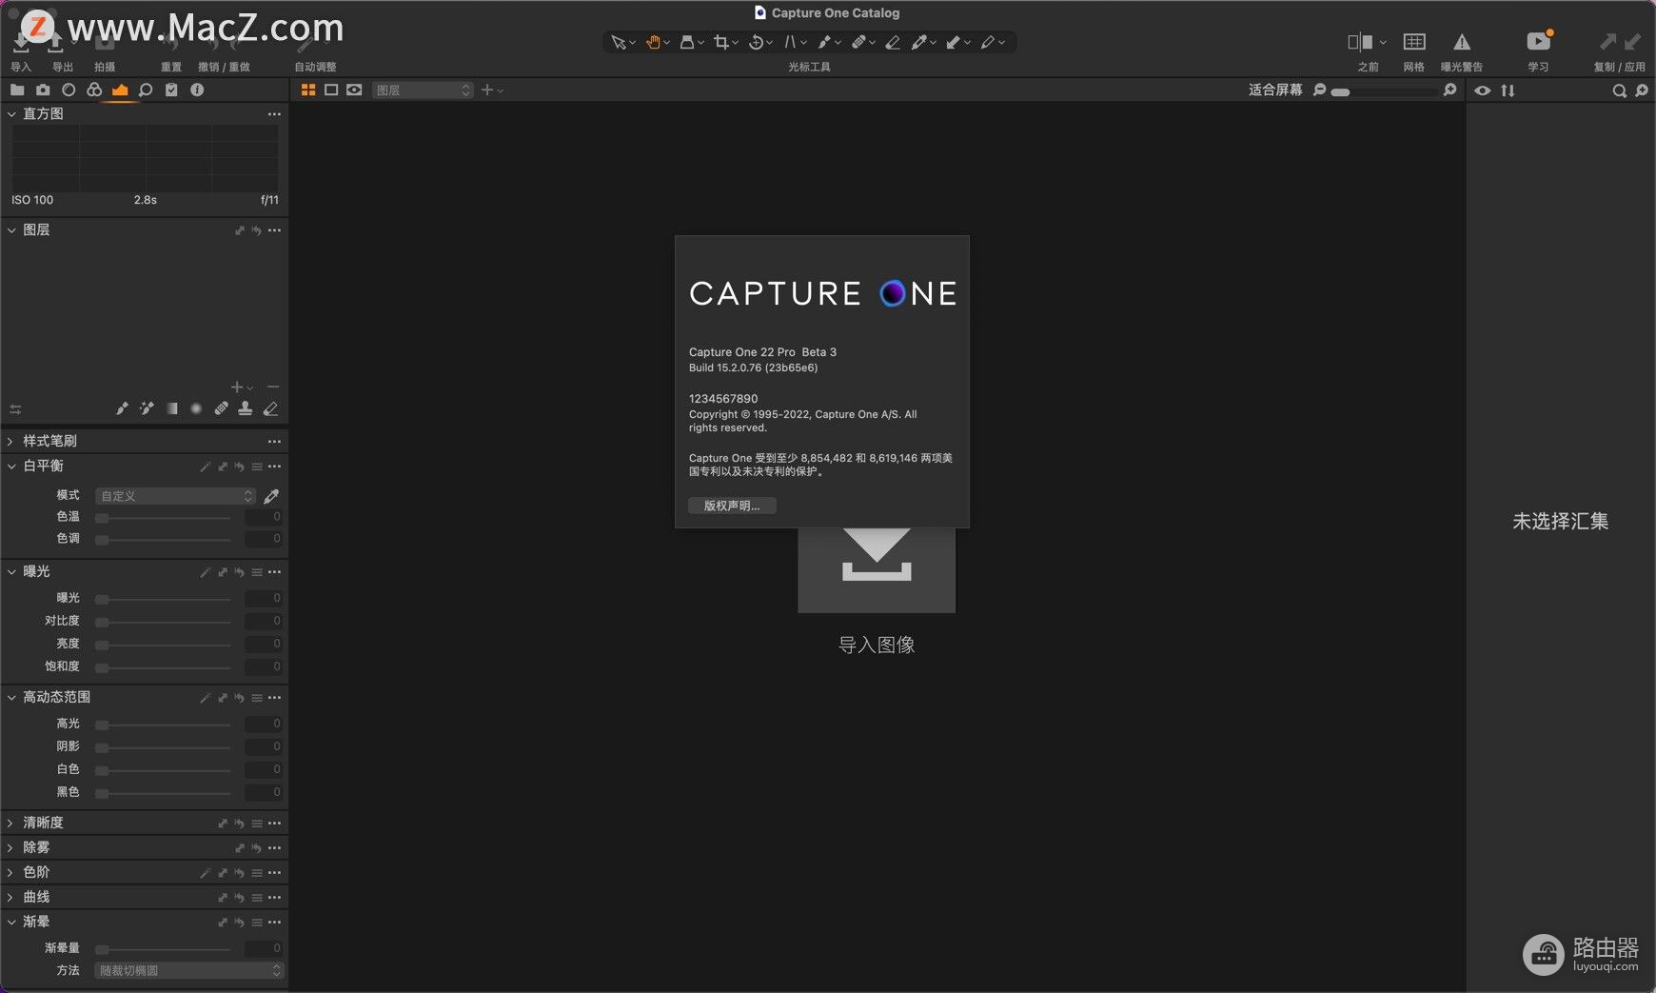Screen dimensions: 1656x993
Task: Toggle browser visibility eye icon
Action: click(1483, 90)
